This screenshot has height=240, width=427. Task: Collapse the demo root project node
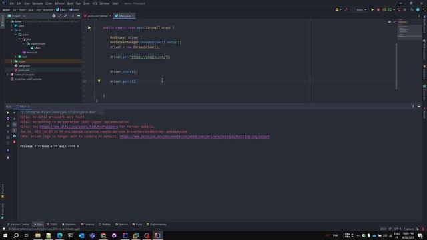[7, 21]
